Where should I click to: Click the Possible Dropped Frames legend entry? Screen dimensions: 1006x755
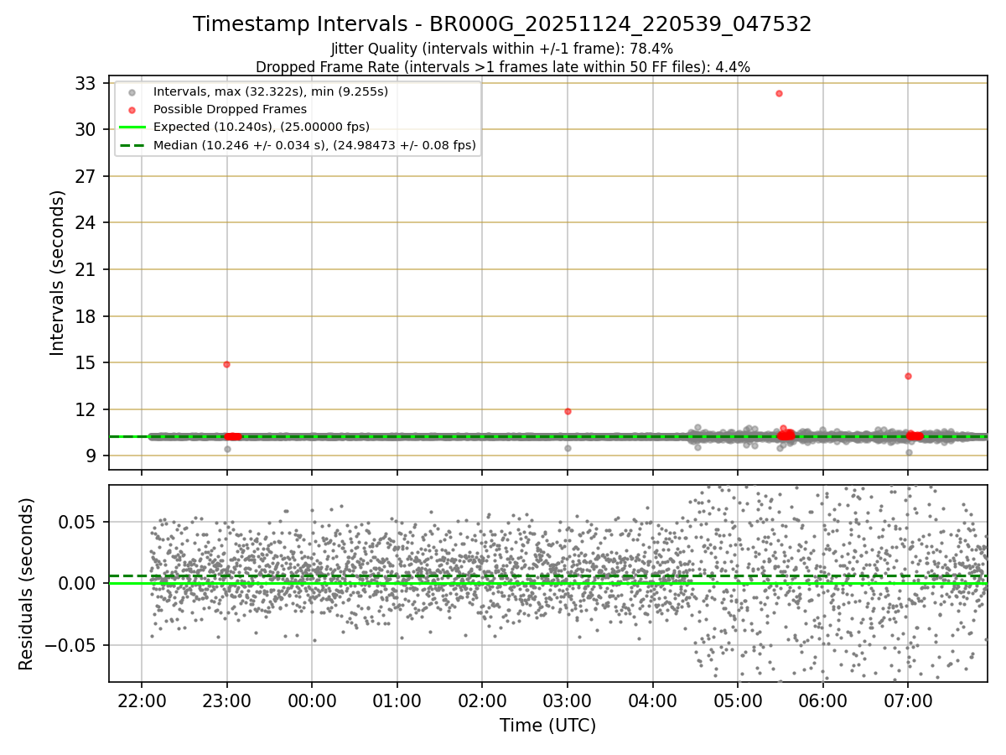230,109
